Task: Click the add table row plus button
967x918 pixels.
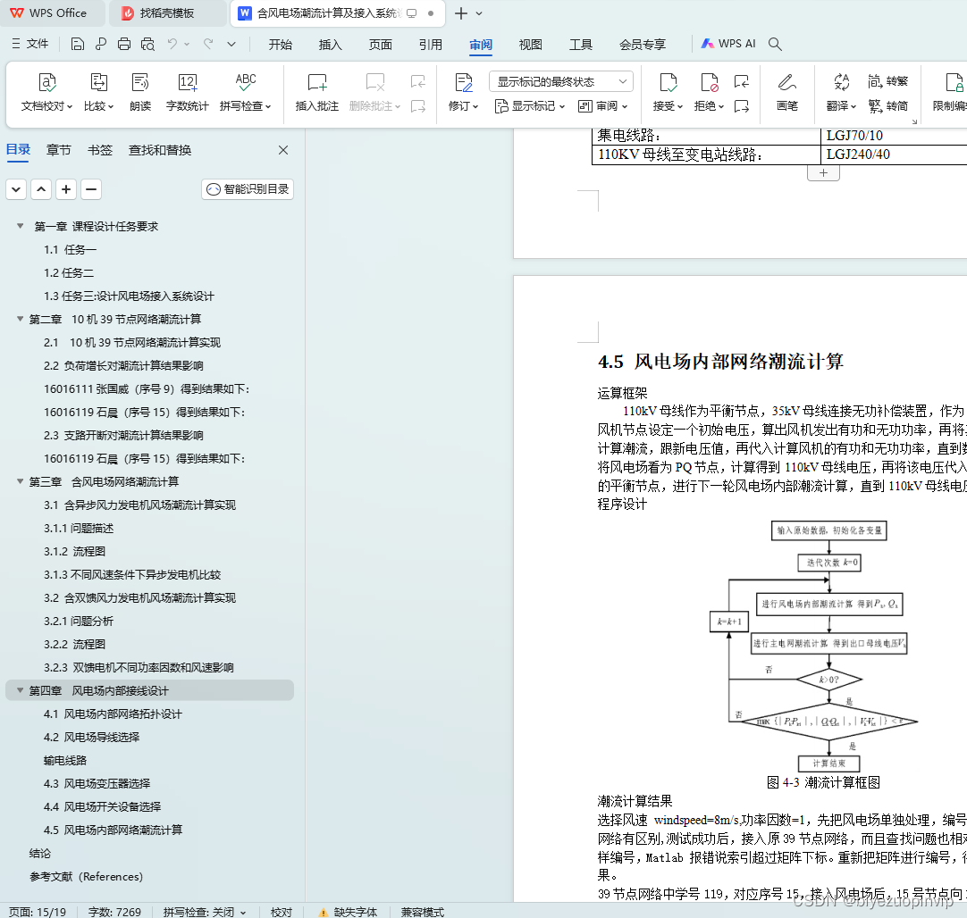Action: (823, 173)
